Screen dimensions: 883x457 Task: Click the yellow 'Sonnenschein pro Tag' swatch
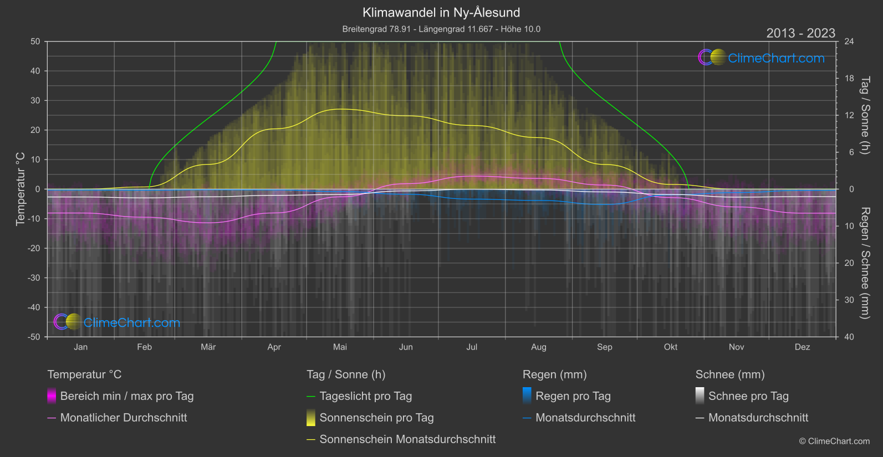click(311, 418)
